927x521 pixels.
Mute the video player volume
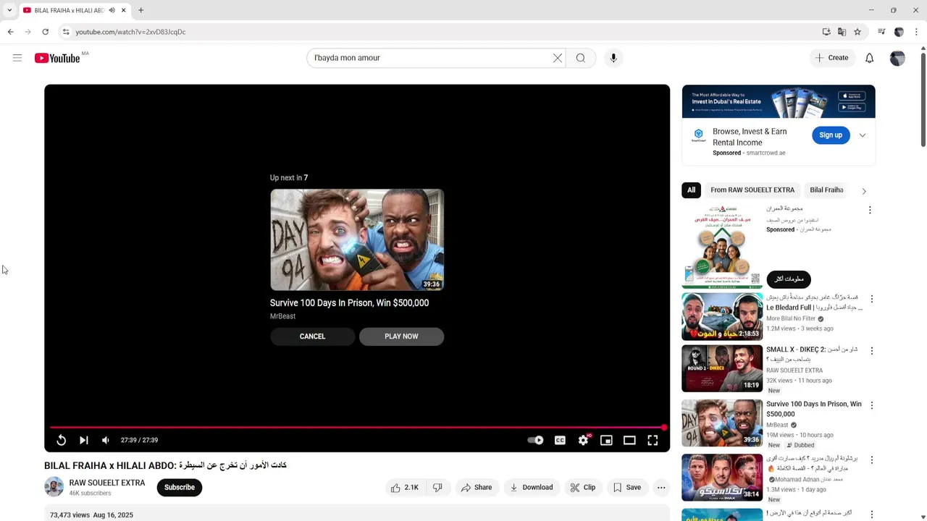pos(106,440)
